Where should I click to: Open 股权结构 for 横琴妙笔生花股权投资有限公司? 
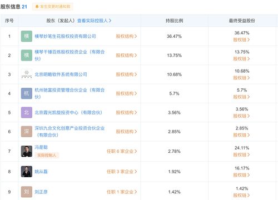pos(126,36)
